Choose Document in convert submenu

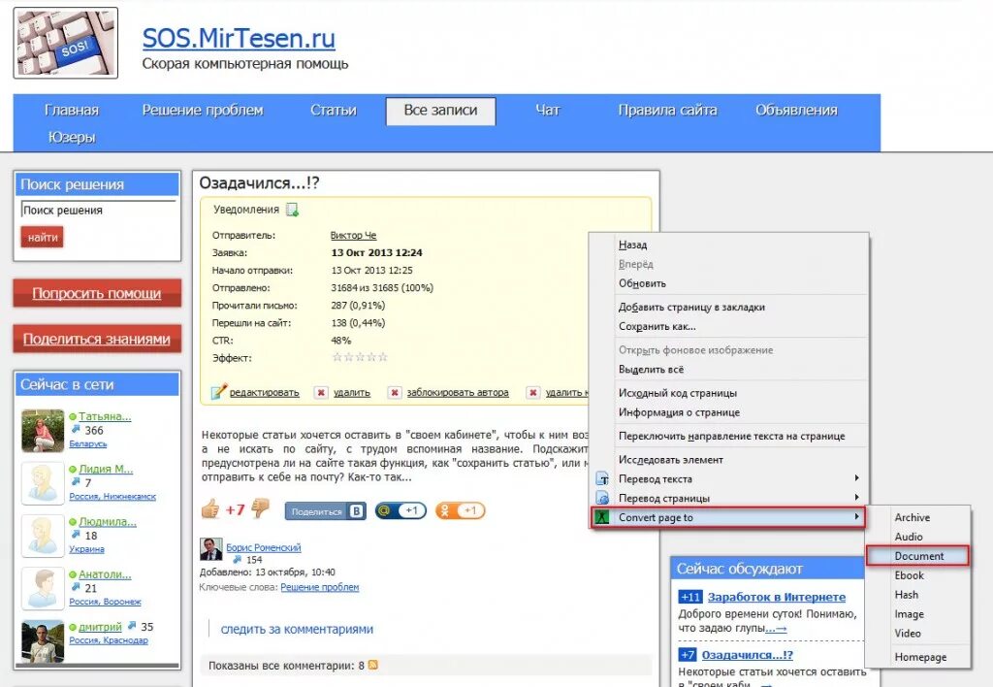(x=917, y=556)
